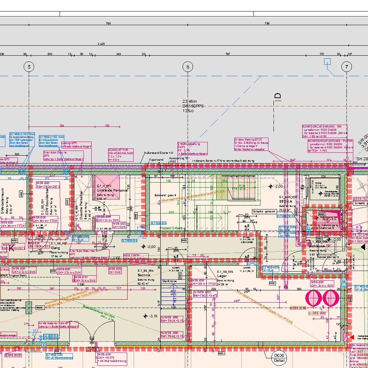Click the Leitung Ø75 in Bodenplatte note
This screenshot has width=368, height=368.
(77, 145)
